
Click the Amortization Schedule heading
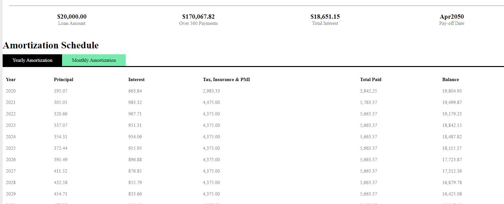click(51, 45)
